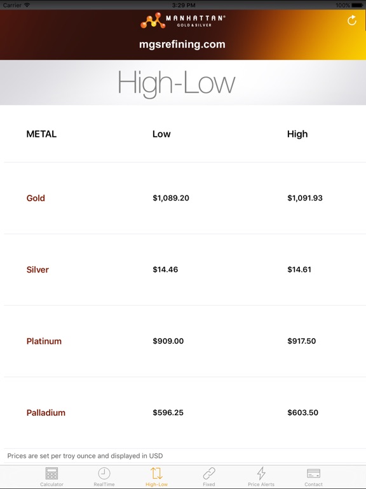Select the Platinum row label
The width and height of the screenshot is (366, 489).
(x=44, y=341)
